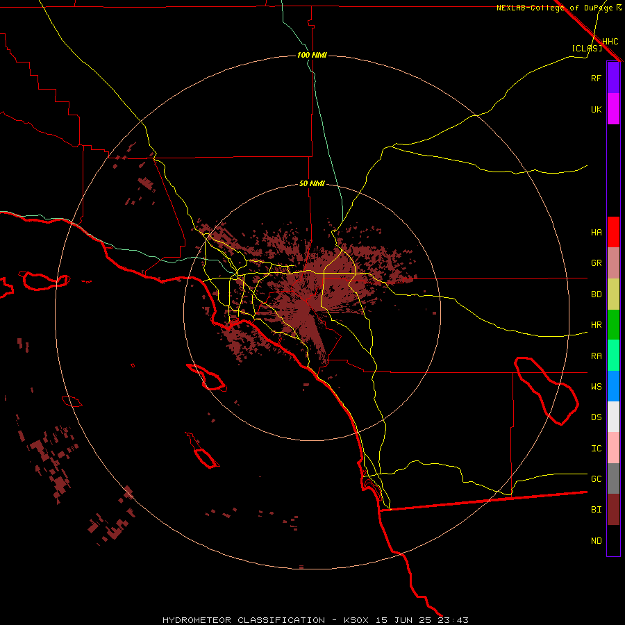This screenshot has width=625, height=625.
Task: Click the WS blue legend swatch
Action: coord(613,386)
